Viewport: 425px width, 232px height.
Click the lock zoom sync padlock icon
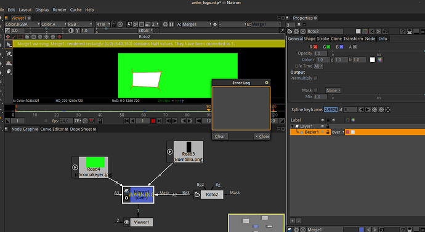coord(113,25)
